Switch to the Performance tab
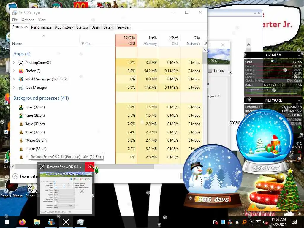Screen dimensions: 304x228 (x=41, y=27)
